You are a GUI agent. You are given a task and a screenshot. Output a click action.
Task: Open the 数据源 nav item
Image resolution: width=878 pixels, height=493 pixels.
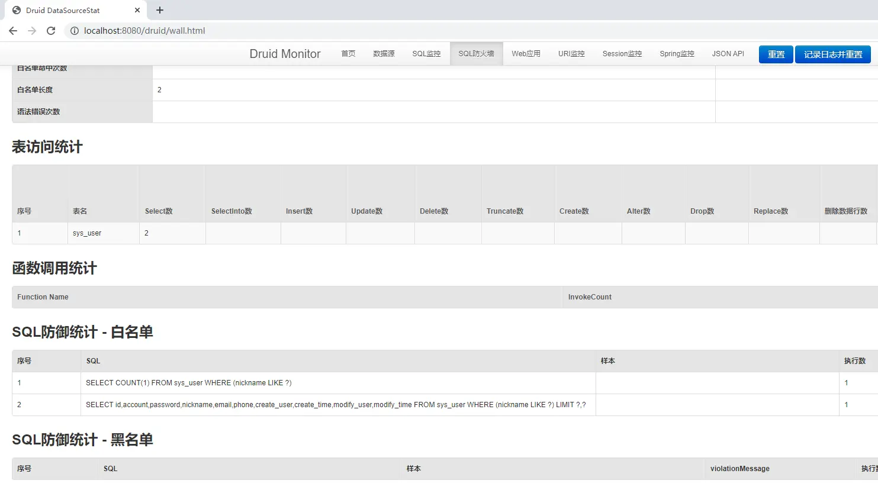pyautogui.click(x=384, y=54)
